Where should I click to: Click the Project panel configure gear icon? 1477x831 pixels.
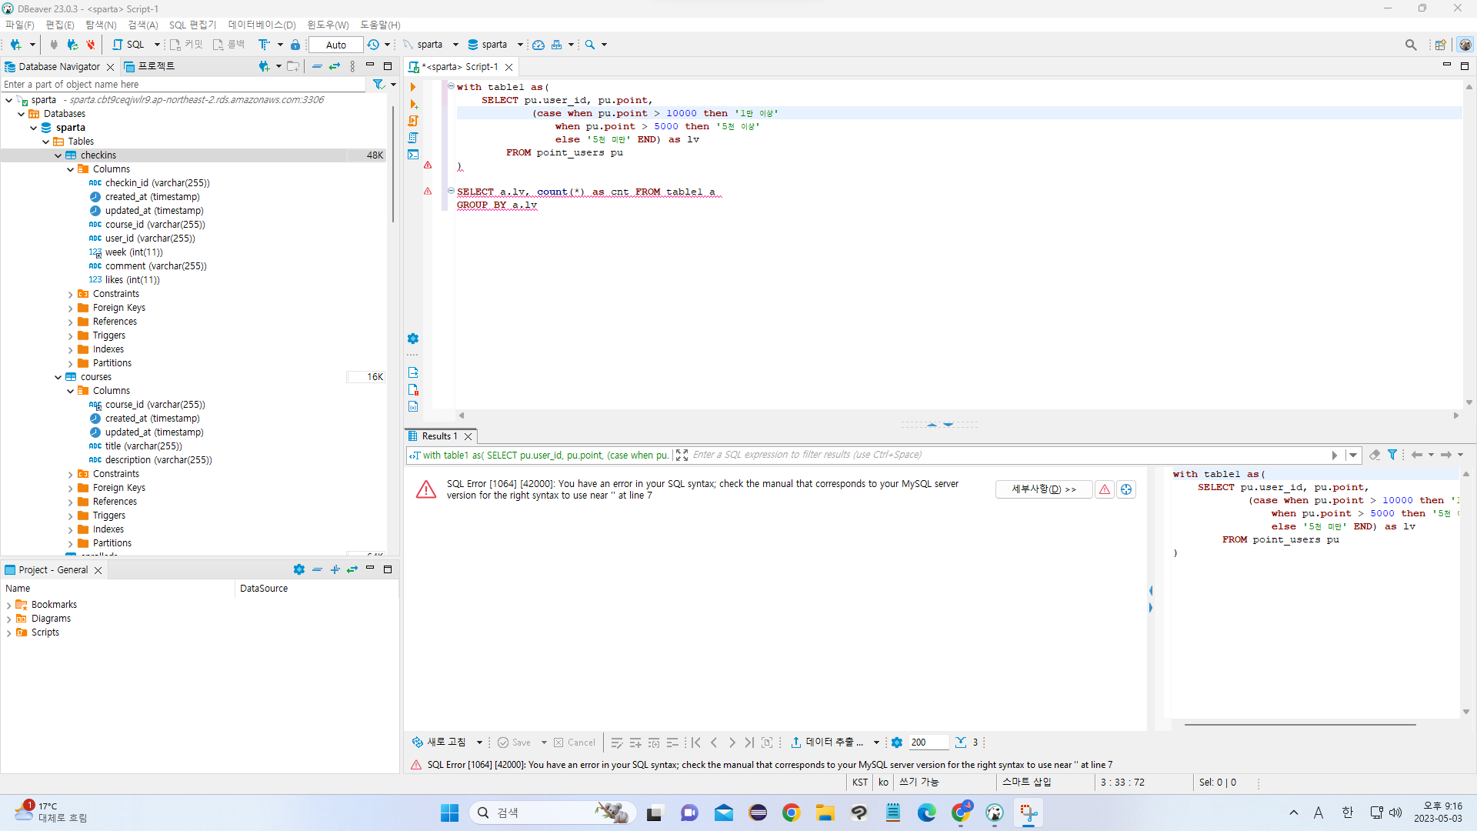pos(299,569)
